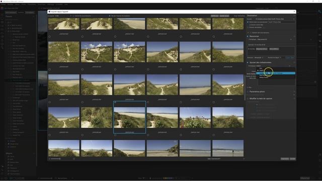Click the square view icon beside the size slider
This screenshot has height=181, width=322.
coord(74,159)
